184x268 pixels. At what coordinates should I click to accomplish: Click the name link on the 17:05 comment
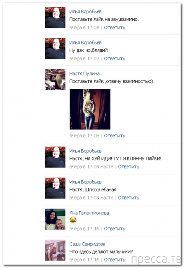pos(85,11)
